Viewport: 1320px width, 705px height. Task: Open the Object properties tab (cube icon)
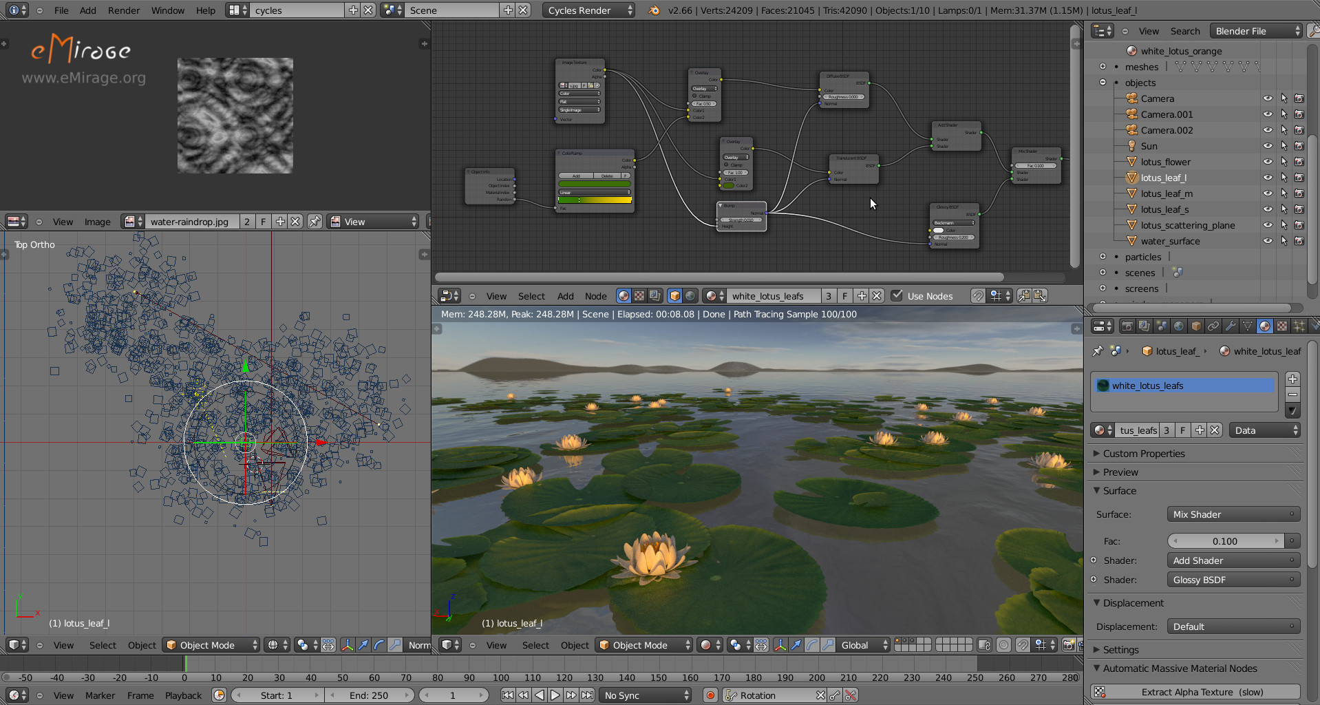coord(1195,326)
